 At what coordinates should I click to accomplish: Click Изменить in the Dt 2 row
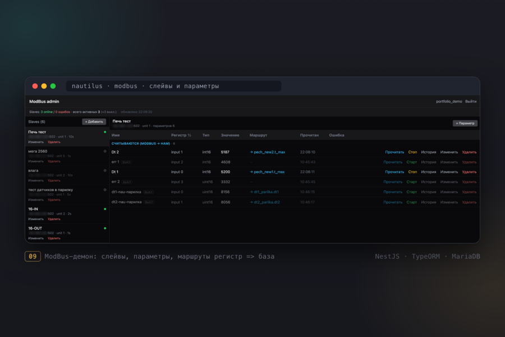tap(449, 152)
